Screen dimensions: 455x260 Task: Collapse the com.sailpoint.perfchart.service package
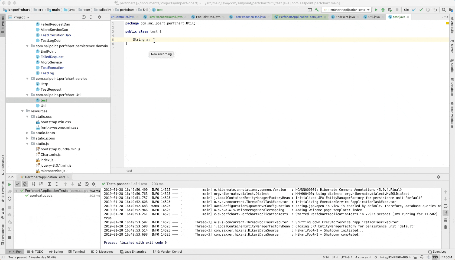(x=27, y=79)
